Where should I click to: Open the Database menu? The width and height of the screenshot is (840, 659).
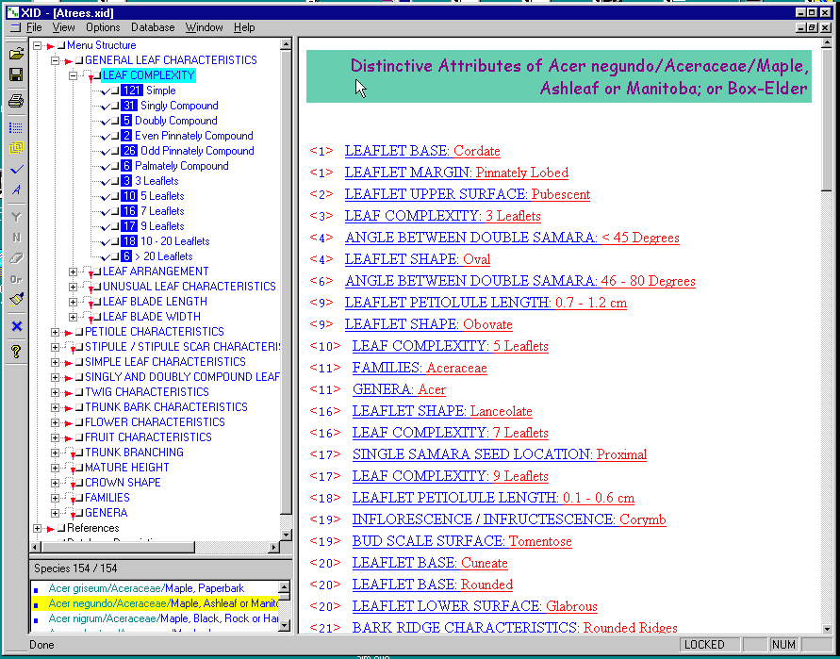coord(152,28)
